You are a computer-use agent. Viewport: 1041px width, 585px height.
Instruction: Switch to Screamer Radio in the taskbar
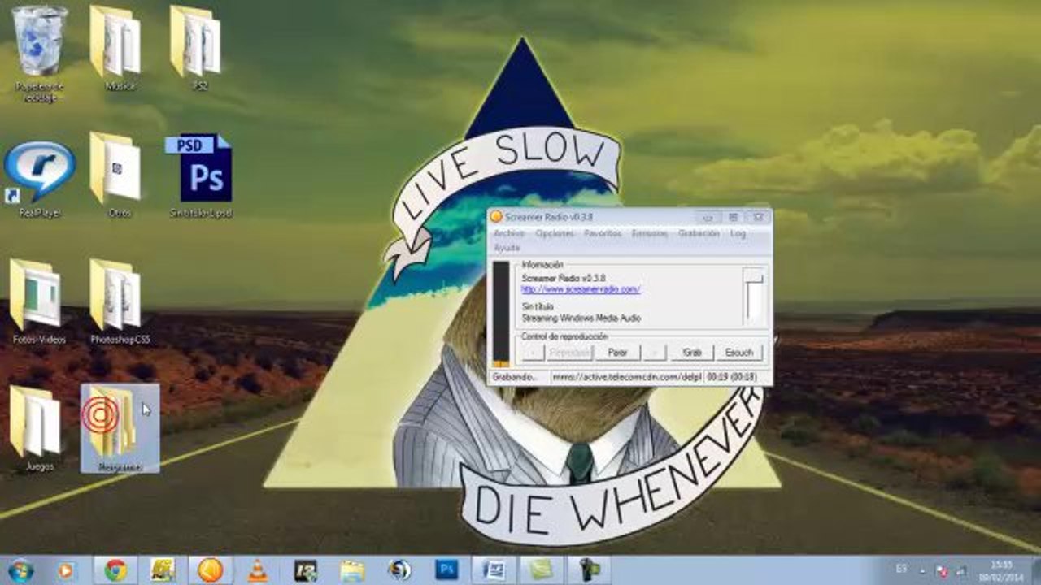pos(211,570)
